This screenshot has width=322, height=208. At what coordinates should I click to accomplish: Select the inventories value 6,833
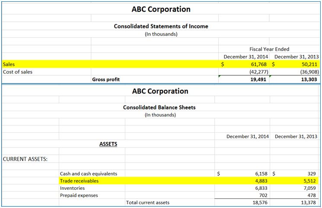261,188
